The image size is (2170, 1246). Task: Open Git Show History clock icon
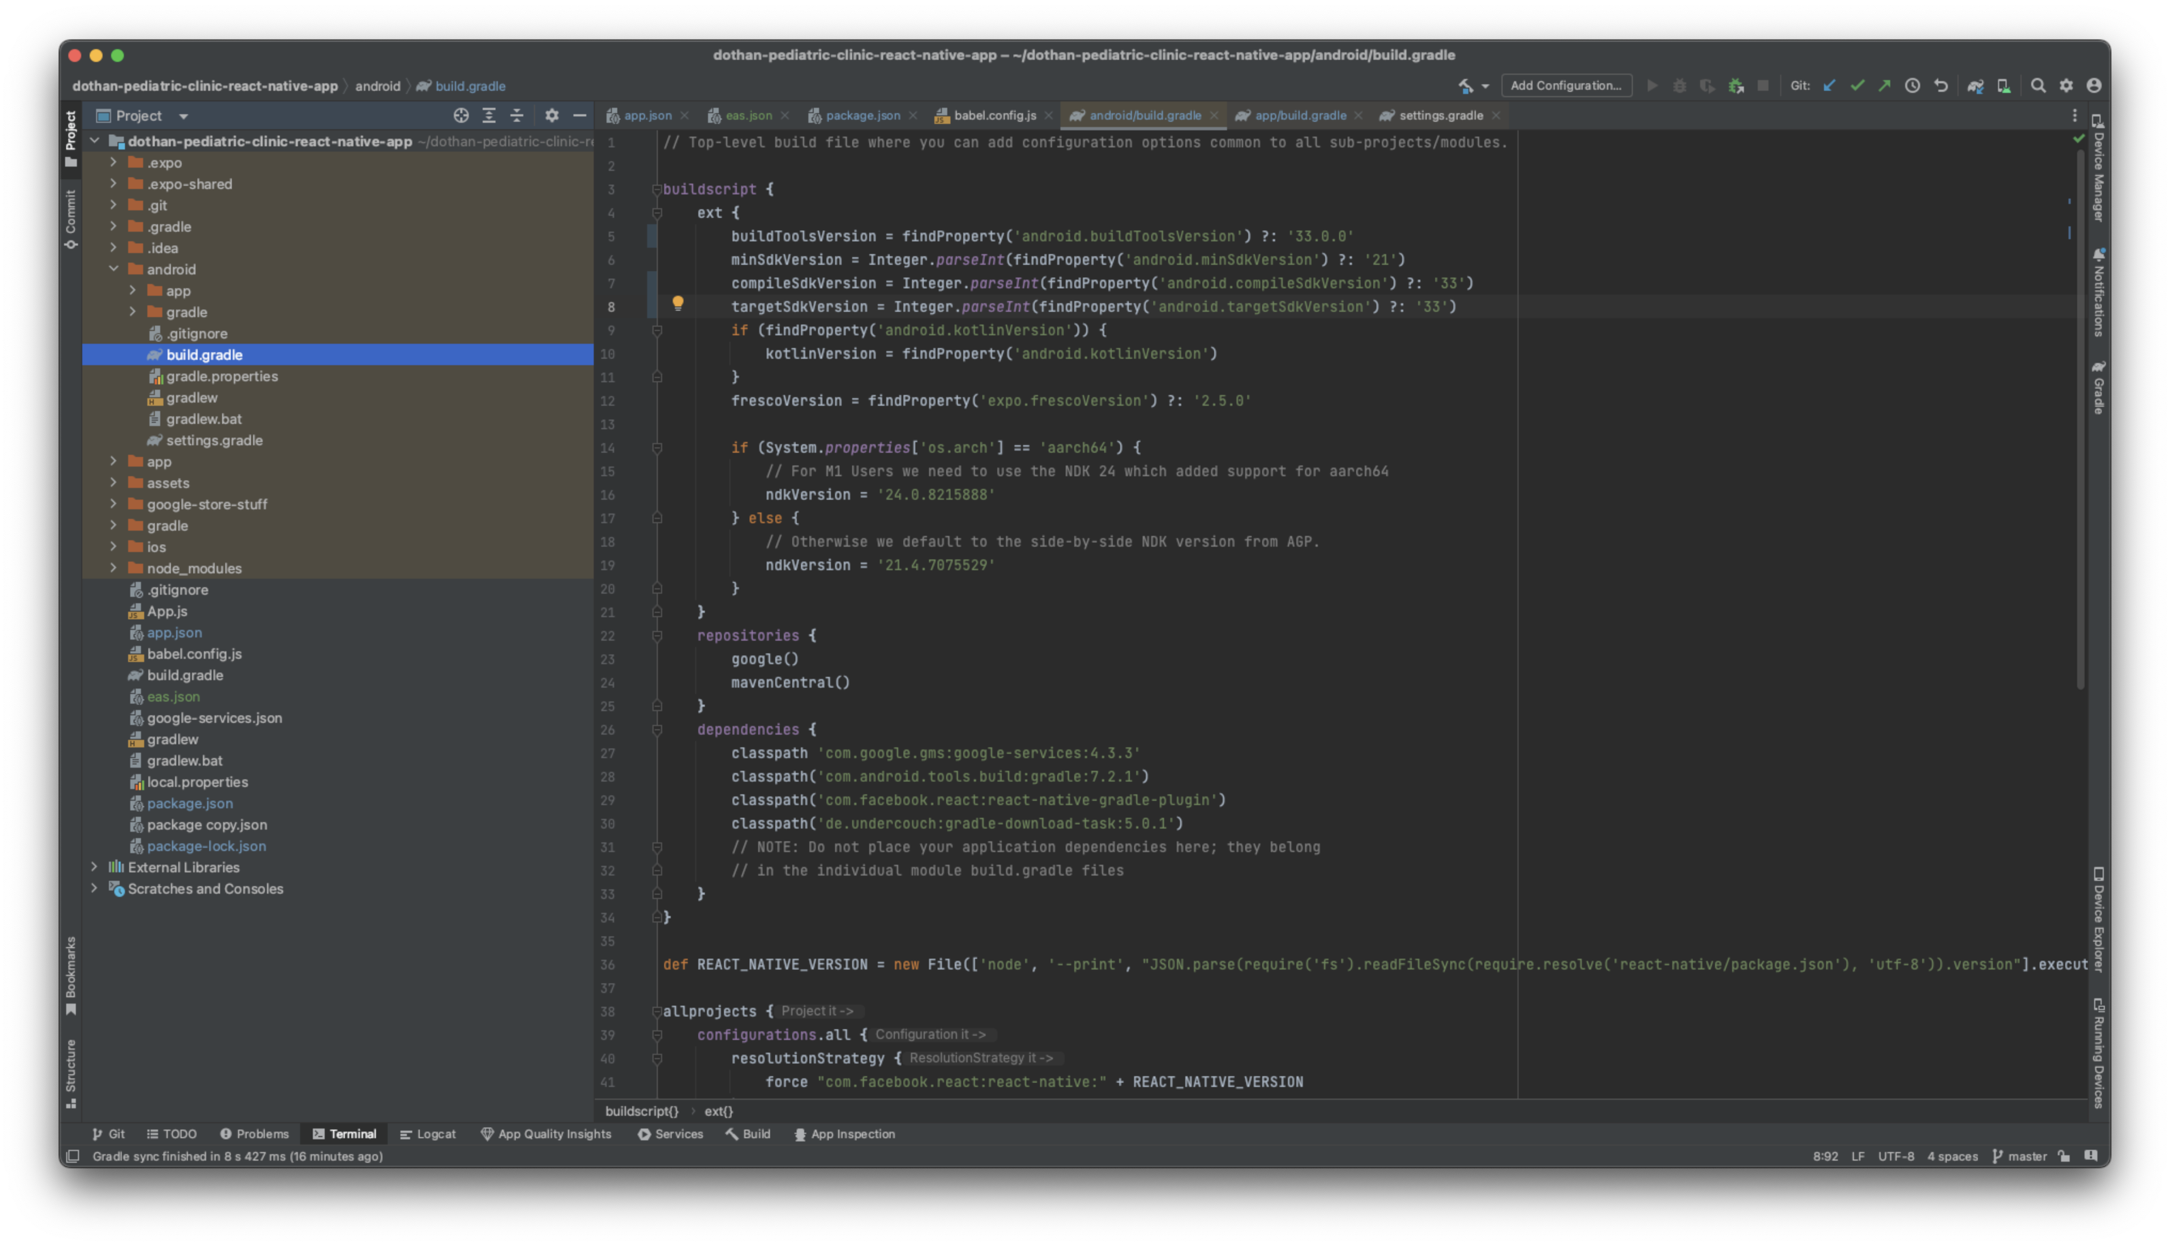[1913, 85]
